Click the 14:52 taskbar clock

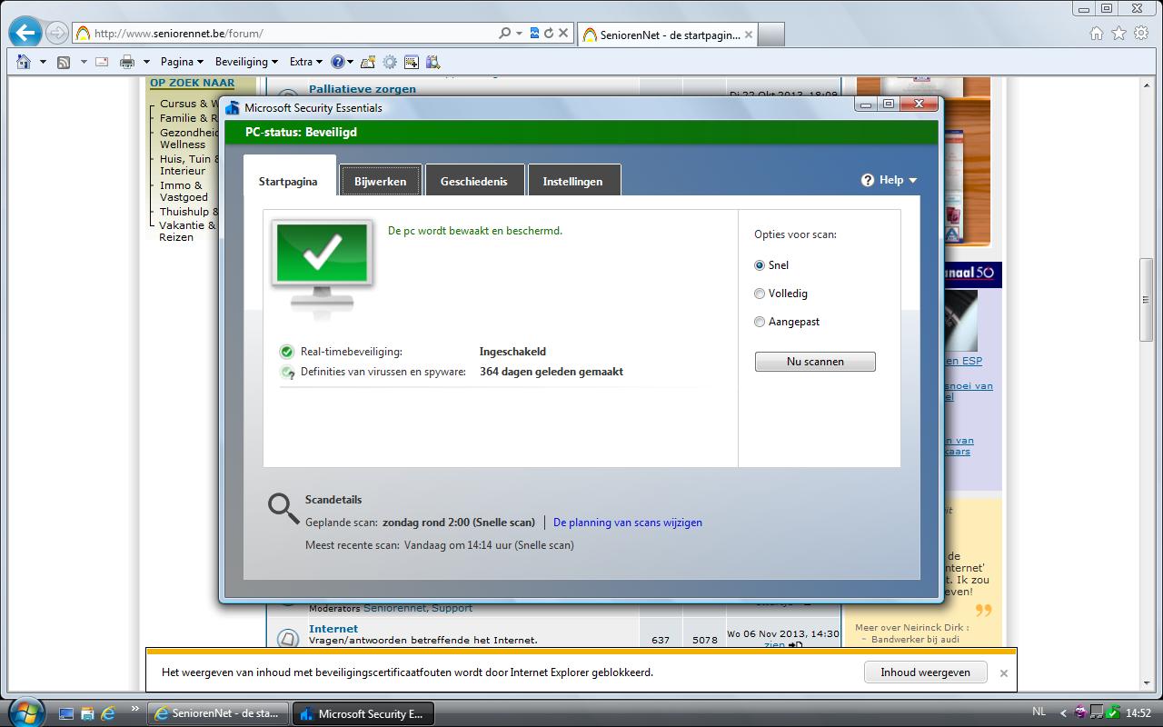coord(1138,713)
